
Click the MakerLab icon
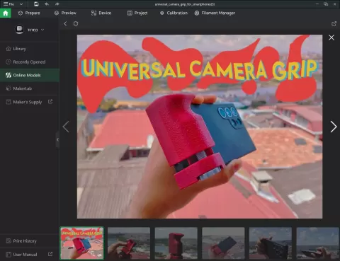tap(8, 88)
